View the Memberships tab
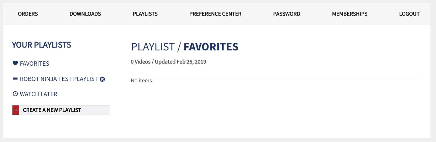 [350, 14]
